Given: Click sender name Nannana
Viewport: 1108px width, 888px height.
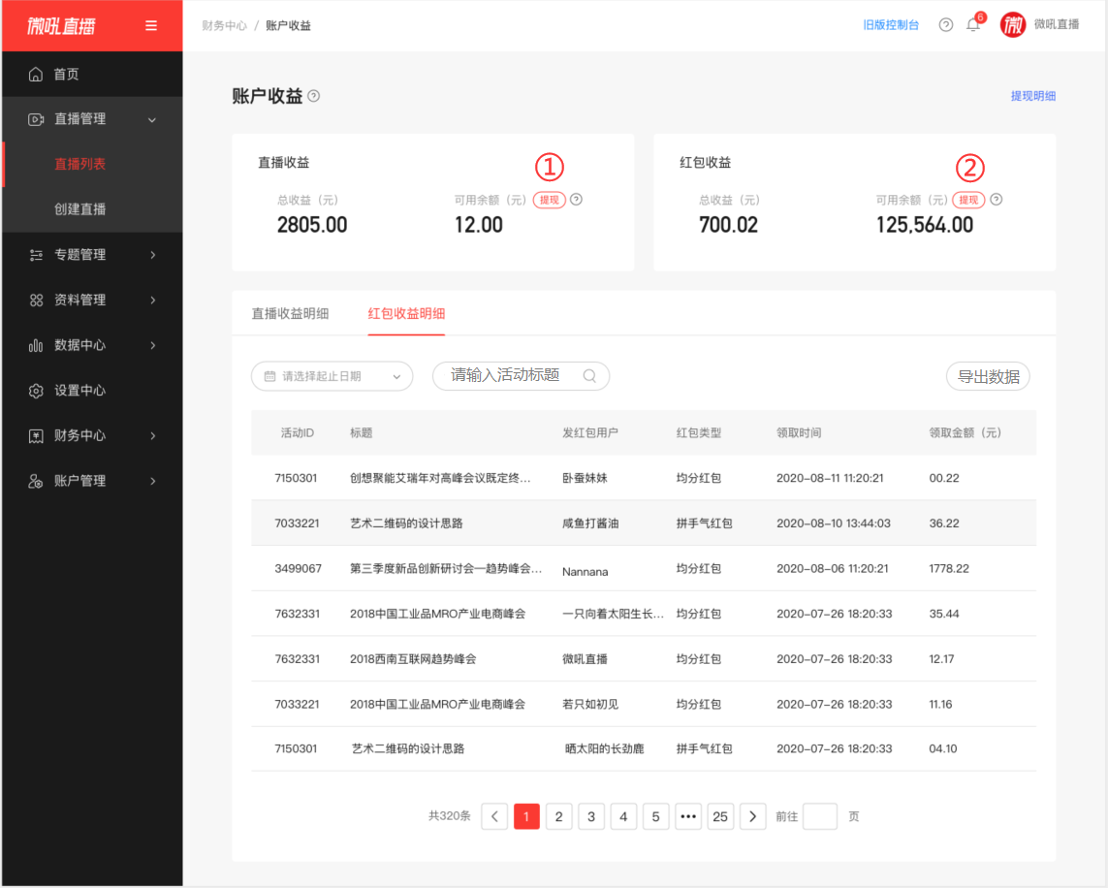Looking at the screenshot, I should click(586, 572).
